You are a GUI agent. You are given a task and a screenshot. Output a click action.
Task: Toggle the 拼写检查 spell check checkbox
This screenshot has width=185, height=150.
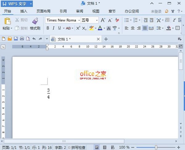[69, 148]
